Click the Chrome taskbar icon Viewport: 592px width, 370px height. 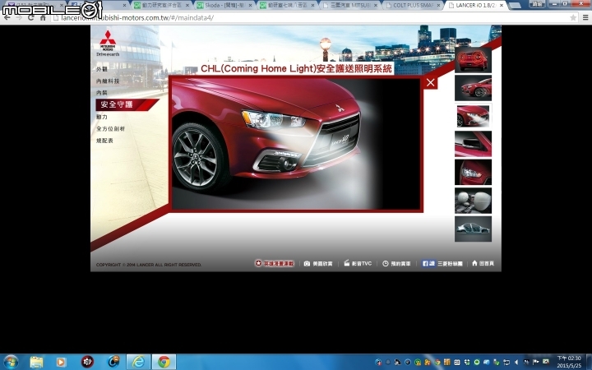(x=164, y=362)
